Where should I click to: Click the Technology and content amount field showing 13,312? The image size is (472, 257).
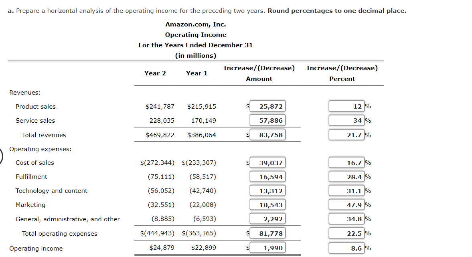point(267,190)
